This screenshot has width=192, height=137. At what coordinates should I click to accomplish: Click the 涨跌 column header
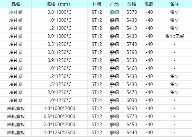(149, 4)
